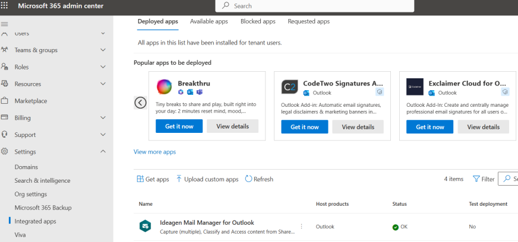Open more options for Ideagen Mail Manager
The width and height of the screenshot is (518, 242).
click(x=301, y=227)
